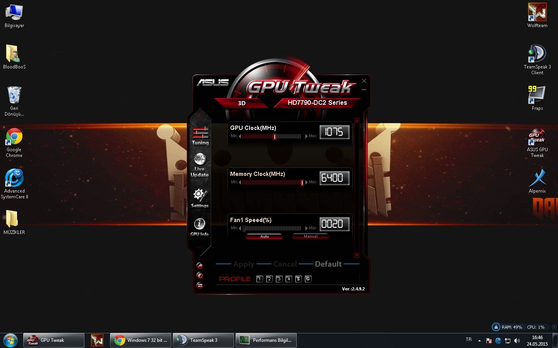
Task: Select the Advanced SystemCare 8 desktop icon
Action: pyautogui.click(x=14, y=184)
